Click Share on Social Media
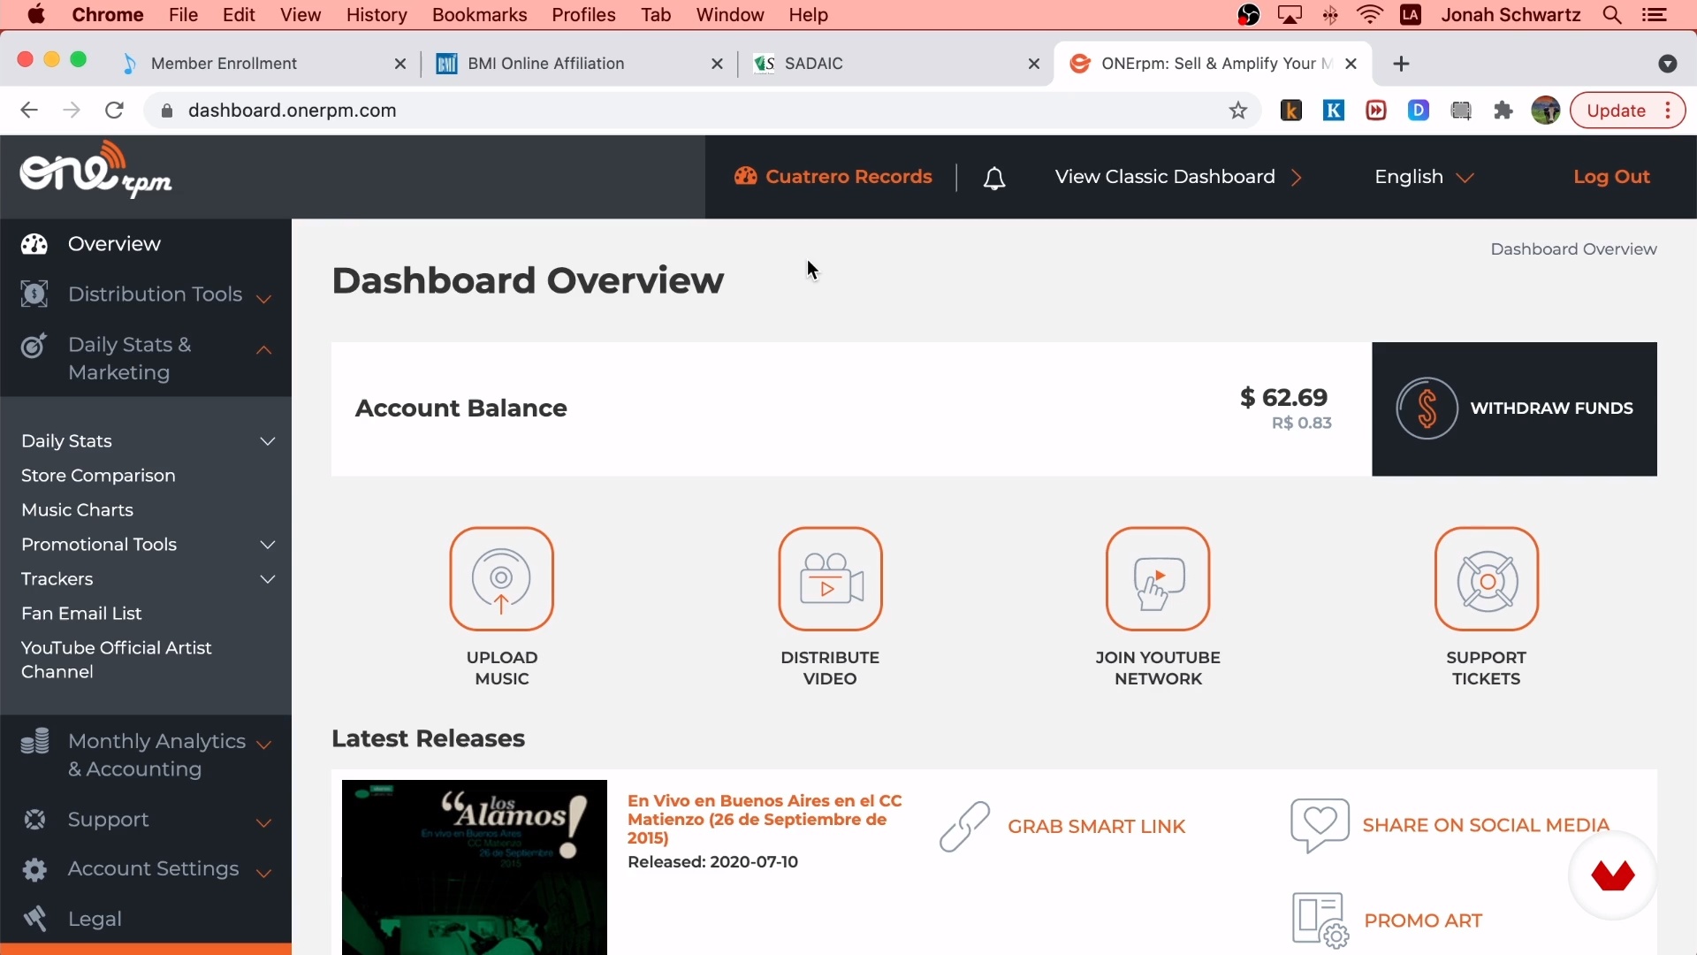Screen dimensions: 1697x955 pyautogui.click(x=1486, y=826)
